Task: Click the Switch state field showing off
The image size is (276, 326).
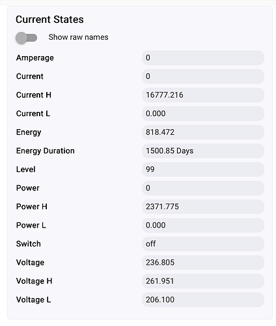Action: click(x=203, y=244)
